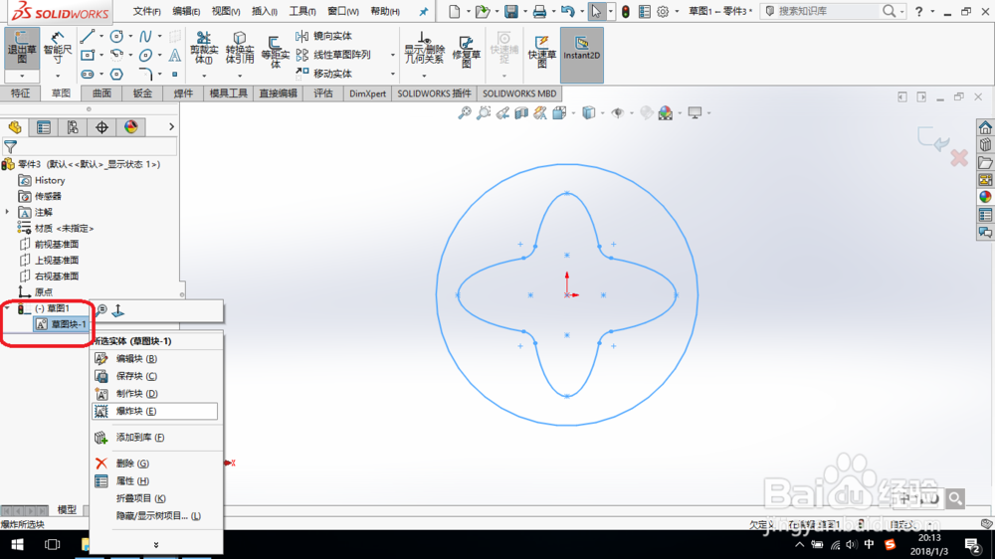Click Move Entities (移动实体)
The width and height of the screenshot is (995, 559).
pyautogui.click(x=324, y=74)
